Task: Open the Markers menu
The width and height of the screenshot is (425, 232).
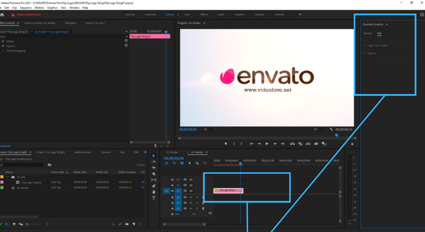Action: pos(39,8)
